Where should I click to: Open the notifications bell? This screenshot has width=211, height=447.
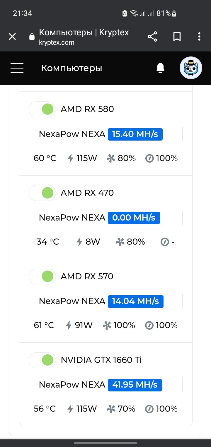pyautogui.click(x=160, y=68)
